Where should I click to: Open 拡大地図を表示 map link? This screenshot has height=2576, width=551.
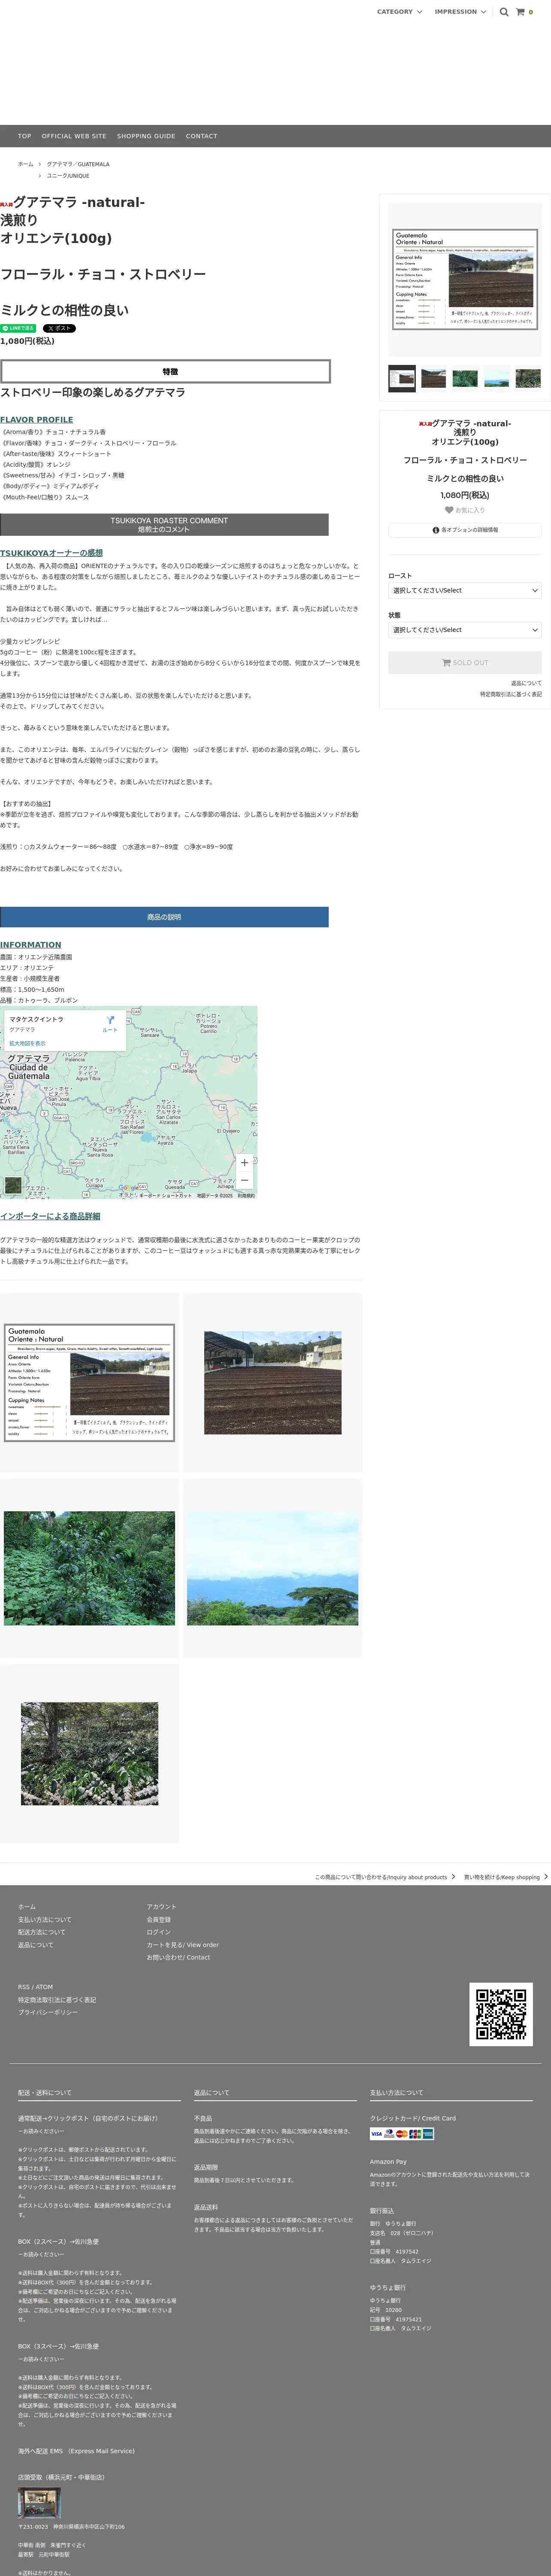27,1043
